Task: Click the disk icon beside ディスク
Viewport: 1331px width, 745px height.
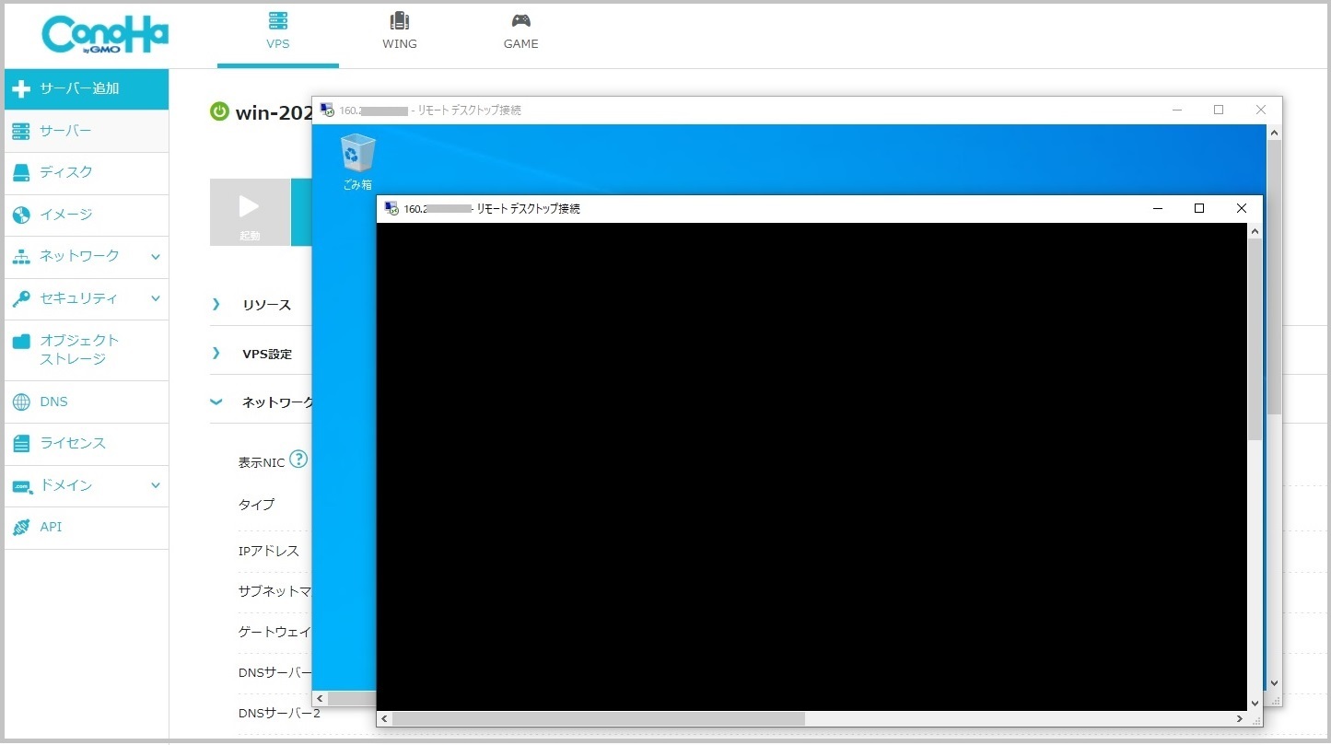Action: pos(21,173)
